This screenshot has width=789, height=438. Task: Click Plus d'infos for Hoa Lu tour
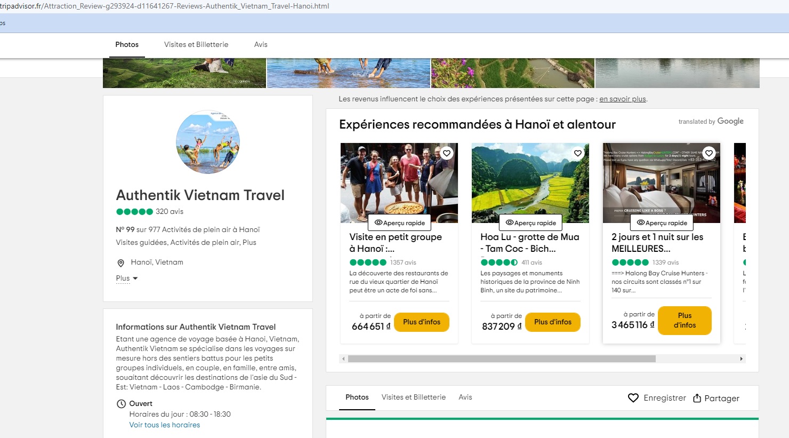(552, 322)
